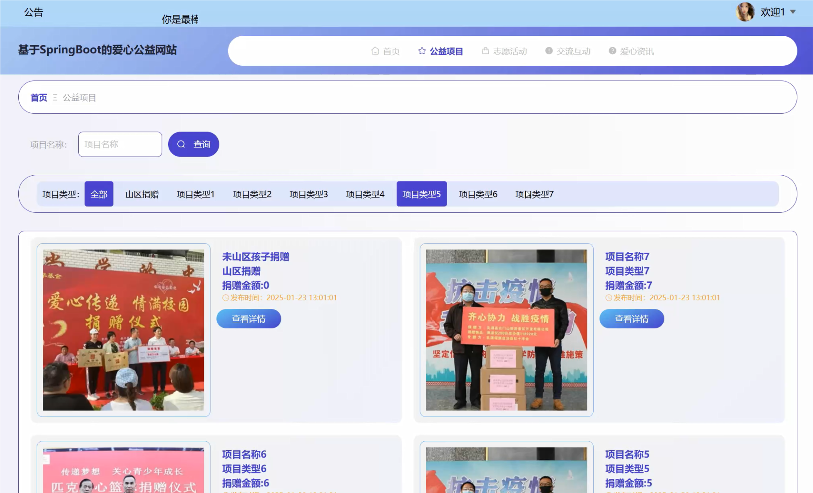Filter by 项目类型7

pos(534,194)
